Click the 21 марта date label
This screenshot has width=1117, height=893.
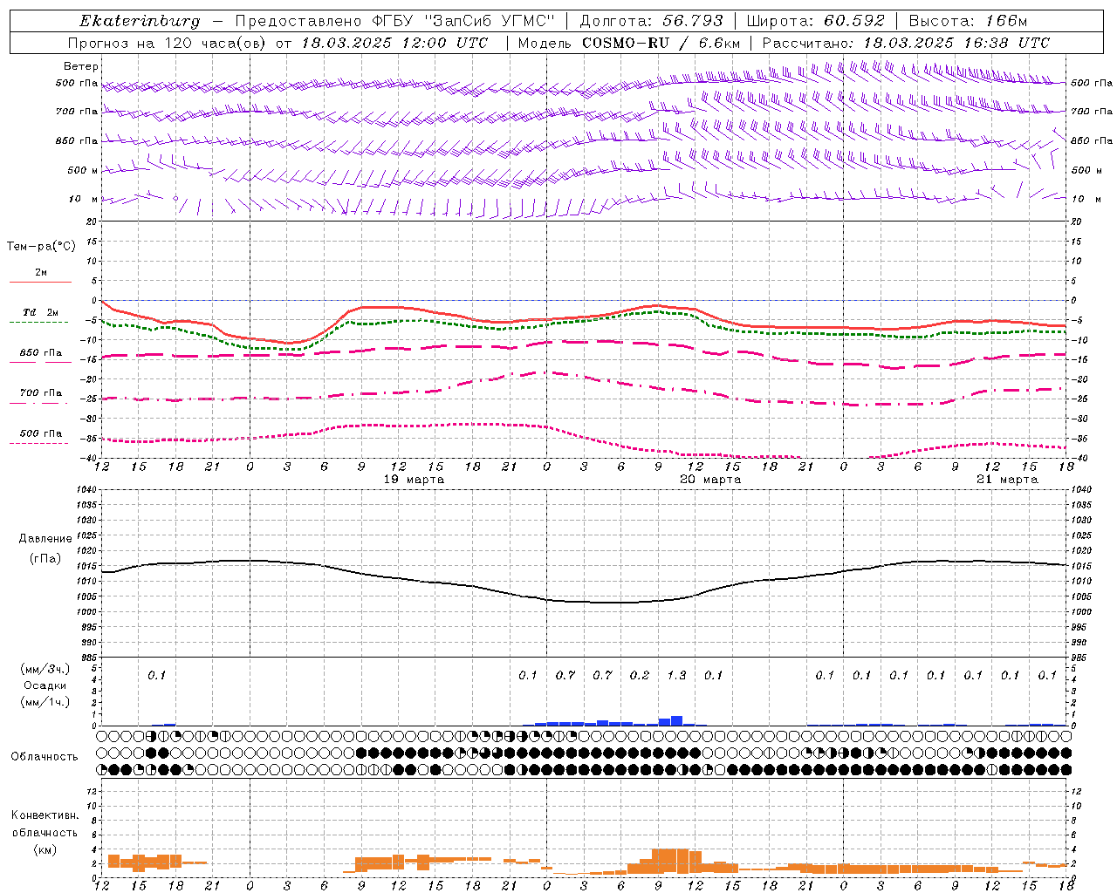pos(1007,480)
